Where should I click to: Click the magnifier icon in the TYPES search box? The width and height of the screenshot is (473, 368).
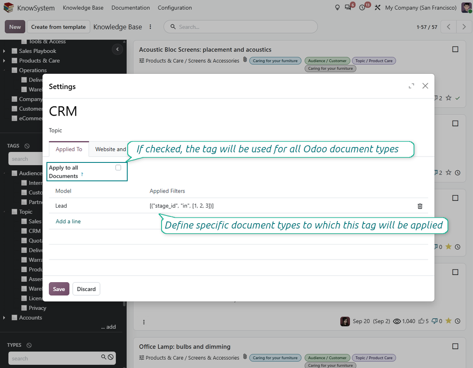coord(103,357)
